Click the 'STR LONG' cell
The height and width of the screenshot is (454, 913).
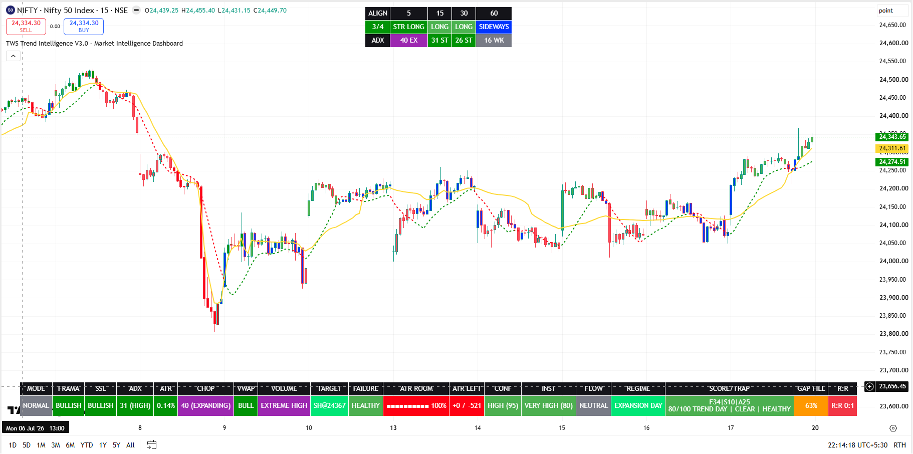click(408, 27)
